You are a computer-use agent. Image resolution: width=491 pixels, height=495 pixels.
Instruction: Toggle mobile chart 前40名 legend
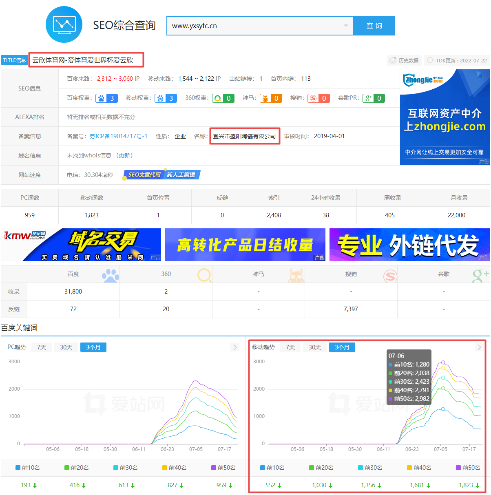419,468
